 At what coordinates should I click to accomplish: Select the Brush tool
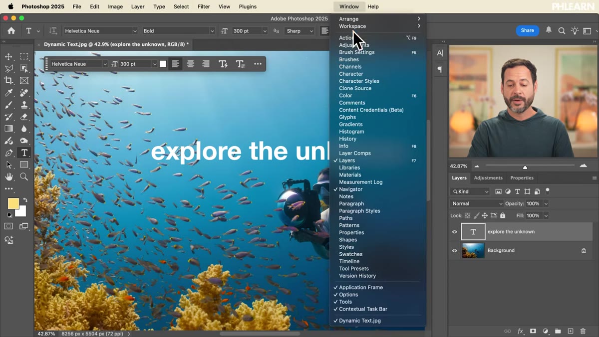[8, 105]
